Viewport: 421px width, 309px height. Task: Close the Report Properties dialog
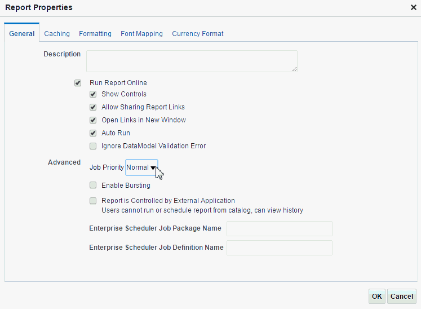pyautogui.click(x=414, y=8)
